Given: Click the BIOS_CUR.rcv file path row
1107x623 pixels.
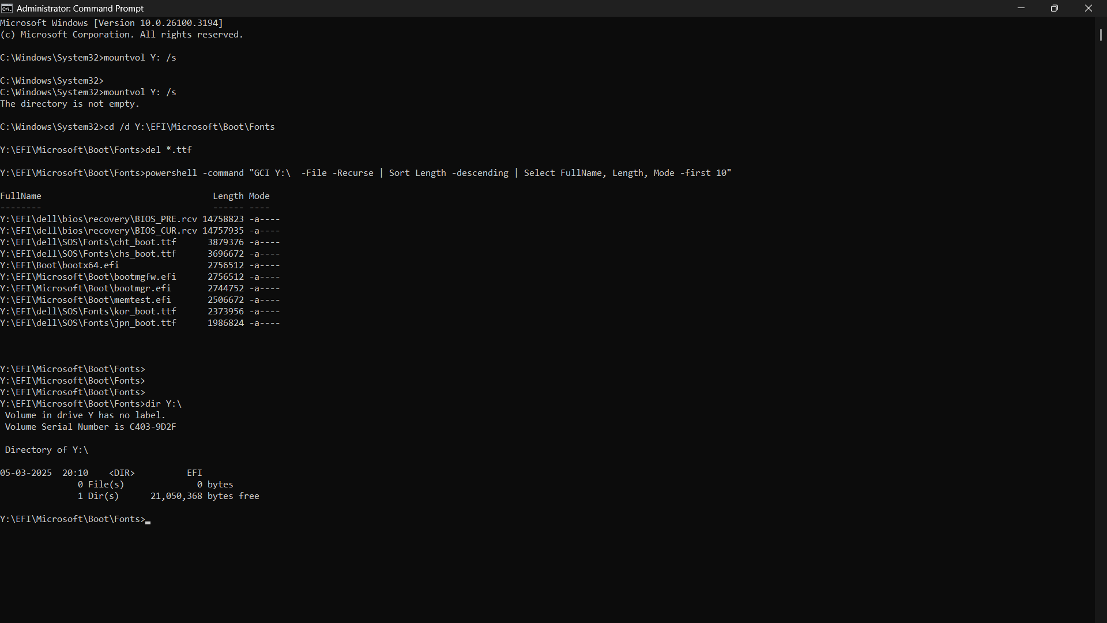Looking at the screenshot, I should [x=140, y=231].
